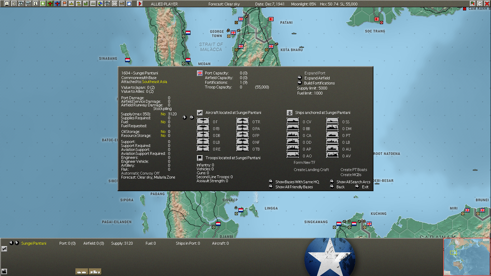Click the fighter aircraft icon labeled 0 F
491x276 pixels.
point(203,122)
